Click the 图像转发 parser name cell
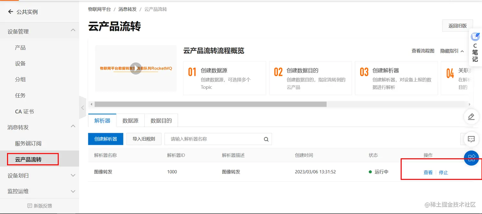The width and height of the screenshot is (482, 214). tap(103, 172)
